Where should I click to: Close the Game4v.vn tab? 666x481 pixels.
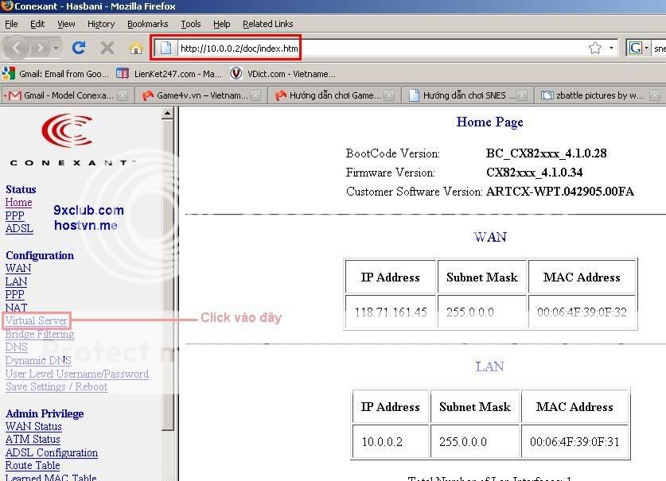255,95
